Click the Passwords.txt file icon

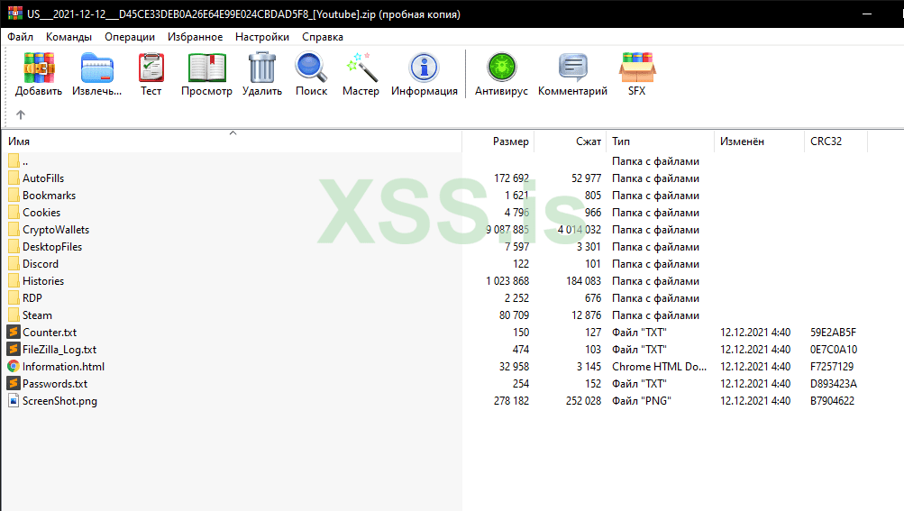tap(14, 384)
